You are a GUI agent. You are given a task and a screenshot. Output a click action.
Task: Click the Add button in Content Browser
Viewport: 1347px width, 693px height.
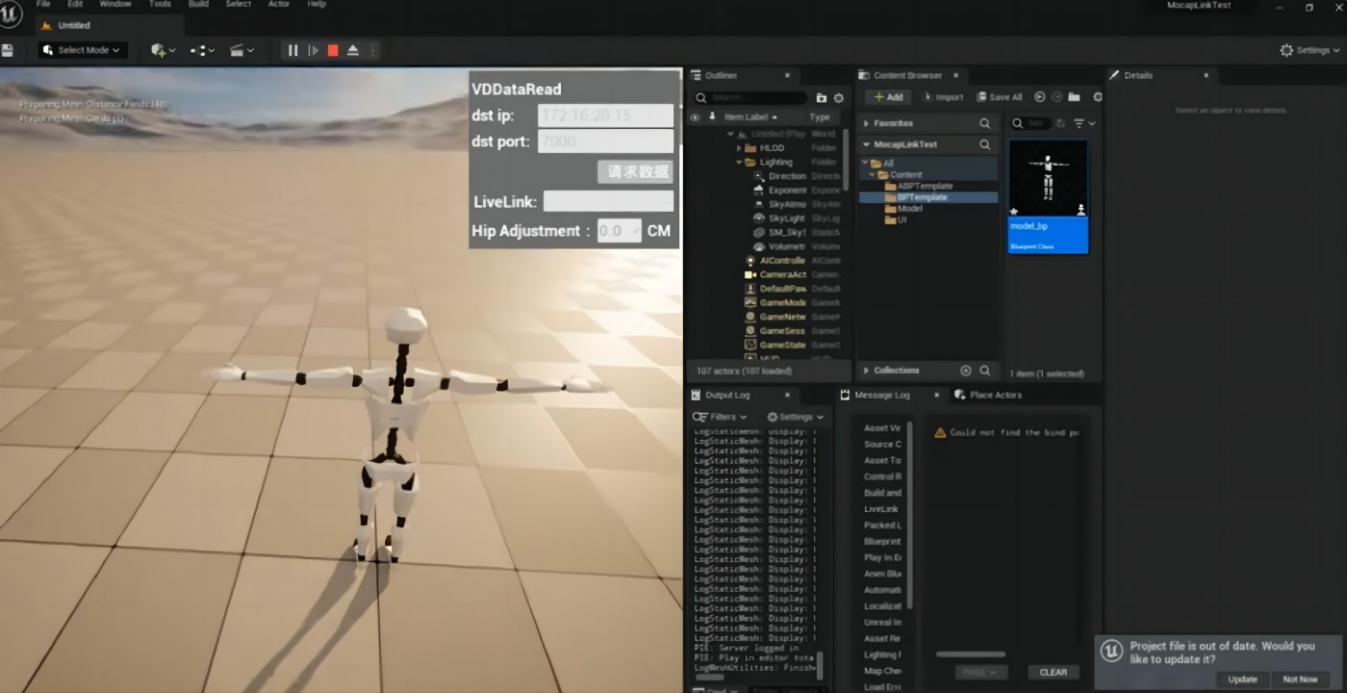point(888,97)
